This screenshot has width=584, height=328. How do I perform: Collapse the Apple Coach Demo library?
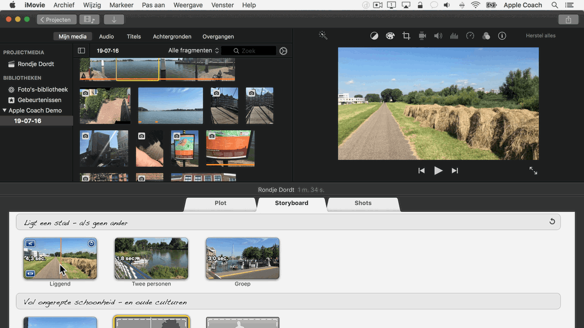pos(5,110)
